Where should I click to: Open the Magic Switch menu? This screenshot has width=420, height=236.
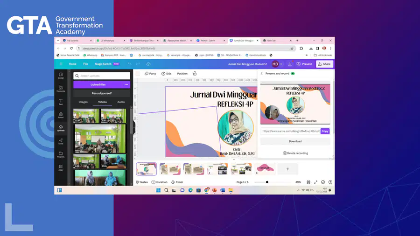[x=106, y=64]
